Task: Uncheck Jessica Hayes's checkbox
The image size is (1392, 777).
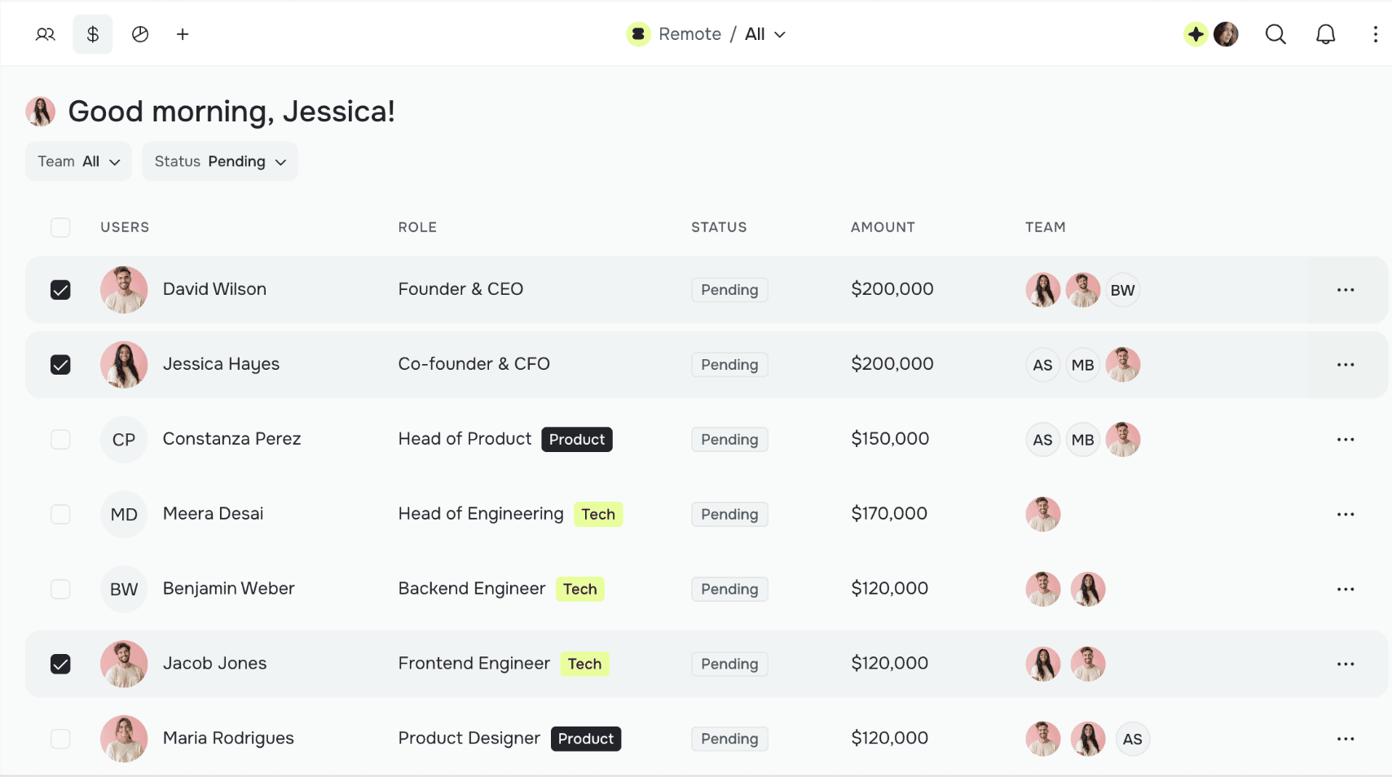Action: coord(60,365)
